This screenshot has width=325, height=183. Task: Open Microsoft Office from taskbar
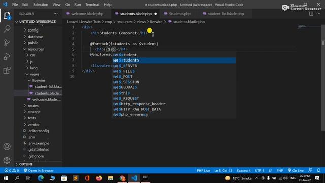pos(87,178)
